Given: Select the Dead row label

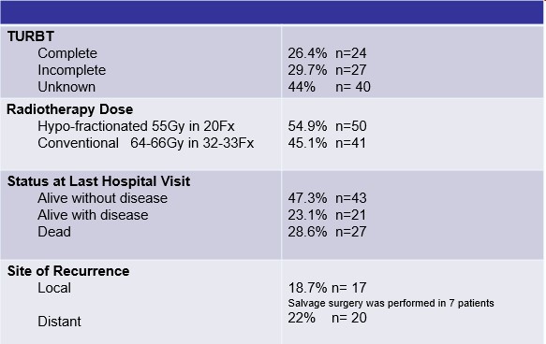Looking at the screenshot, I should (54, 232).
